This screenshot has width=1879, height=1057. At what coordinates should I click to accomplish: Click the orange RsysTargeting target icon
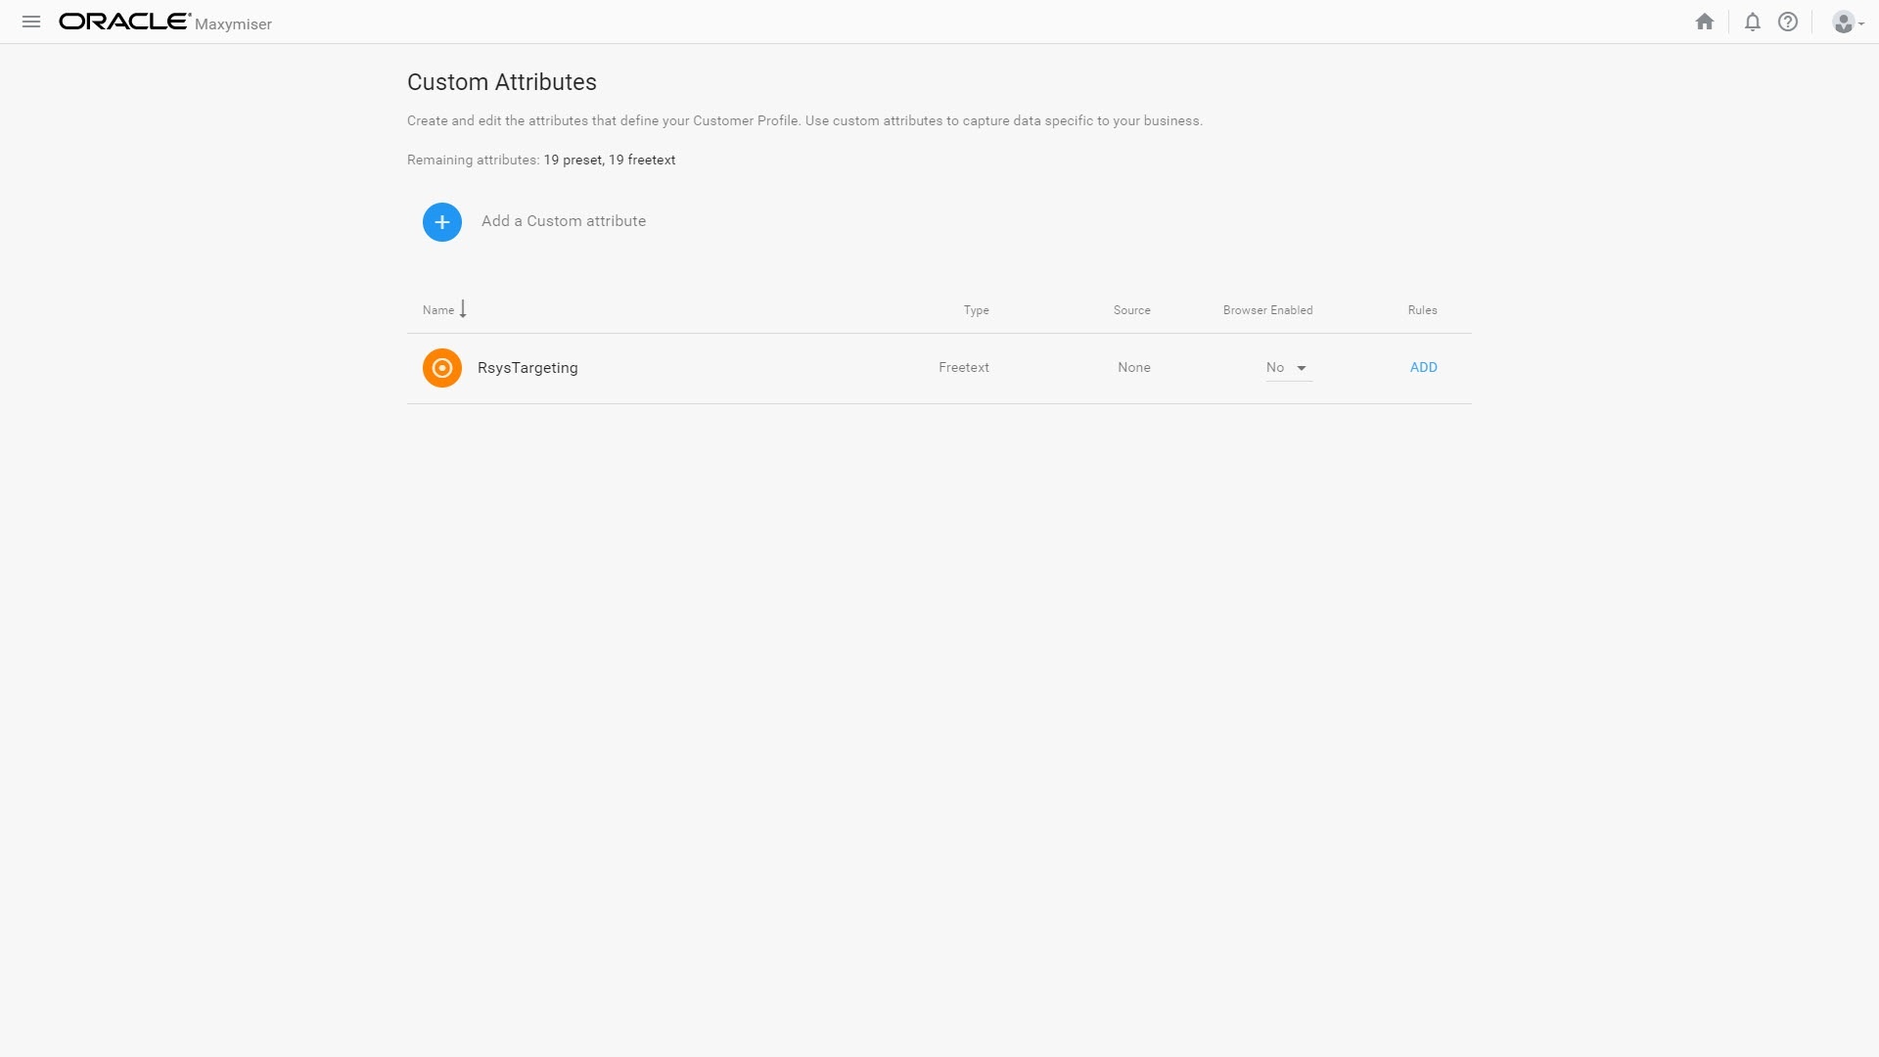[442, 368]
